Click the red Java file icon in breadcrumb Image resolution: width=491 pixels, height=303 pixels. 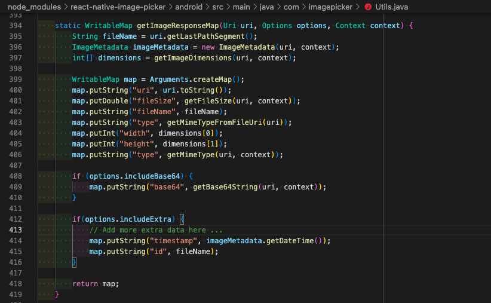point(368,7)
